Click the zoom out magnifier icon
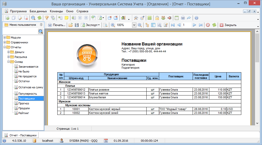The image size is (262, 145). (140, 25)
